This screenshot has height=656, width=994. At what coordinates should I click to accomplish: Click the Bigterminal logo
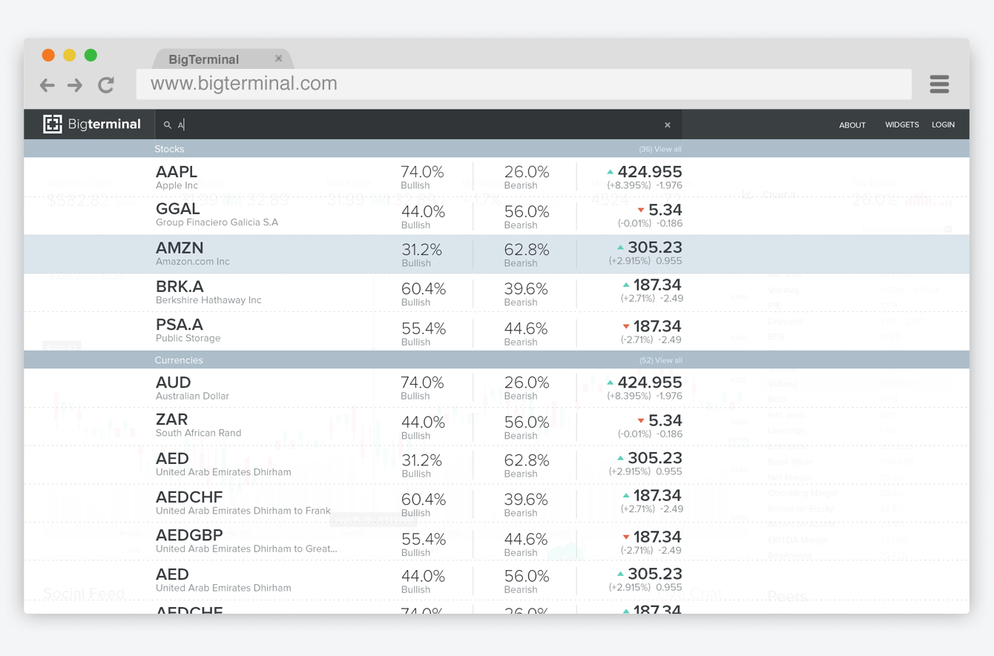pos(92,124)
